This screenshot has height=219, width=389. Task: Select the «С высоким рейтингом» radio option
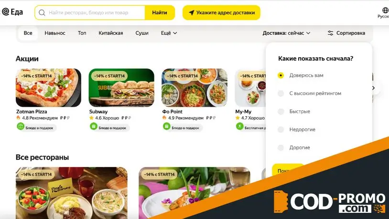point(281,93)
